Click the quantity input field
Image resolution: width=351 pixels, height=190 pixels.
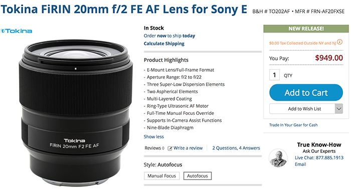pos(274,75)
